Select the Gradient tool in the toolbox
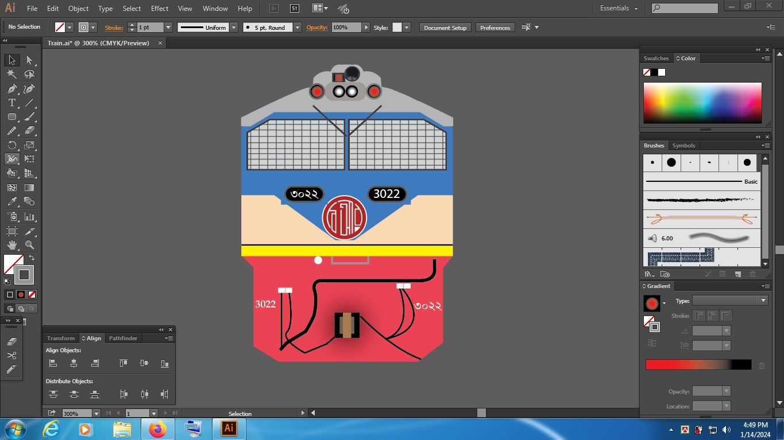The height and width of the screenshot is (440, 784). (x=29, y=188)
